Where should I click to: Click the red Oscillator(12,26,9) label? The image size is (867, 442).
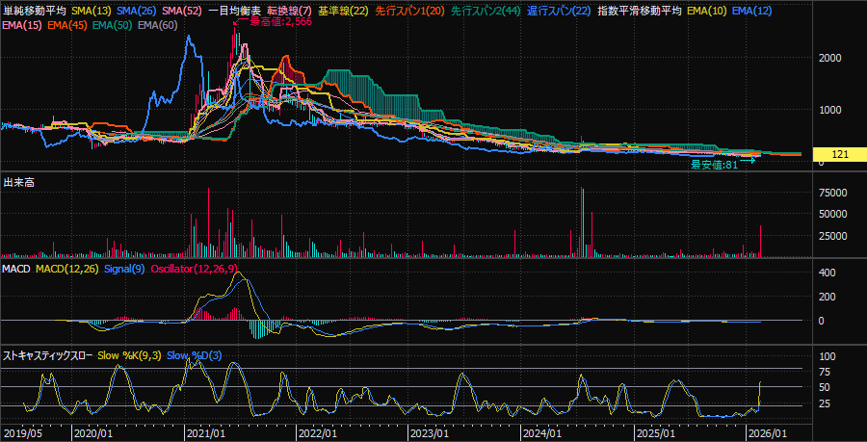(x=194, y=268)
